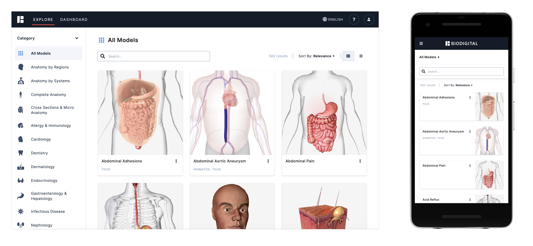The height and width of the screenshot is (246, 533).
Task: Open Abdominal Adhesions model thumbnail
Action: (140, 113)
